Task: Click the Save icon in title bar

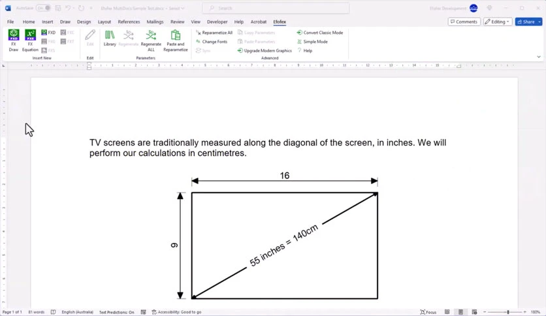Action: coord(58,8)
